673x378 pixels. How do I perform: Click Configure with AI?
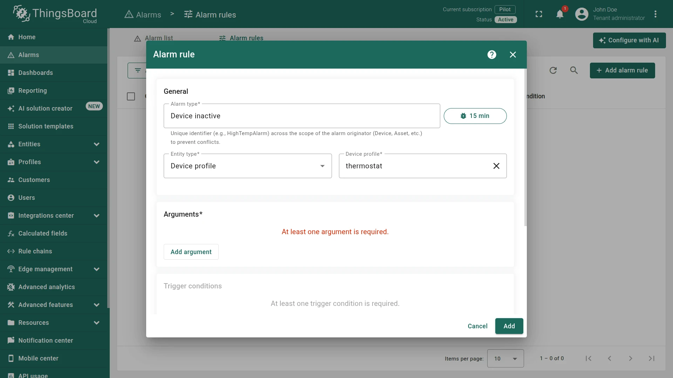[x=629, y=40]
